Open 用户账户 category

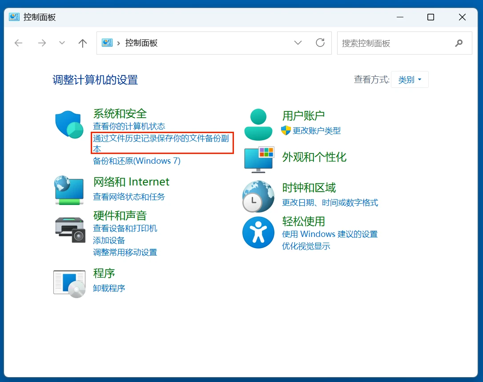point(303,115)
